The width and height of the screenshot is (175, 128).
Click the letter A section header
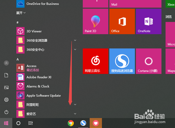click(18, 59)
